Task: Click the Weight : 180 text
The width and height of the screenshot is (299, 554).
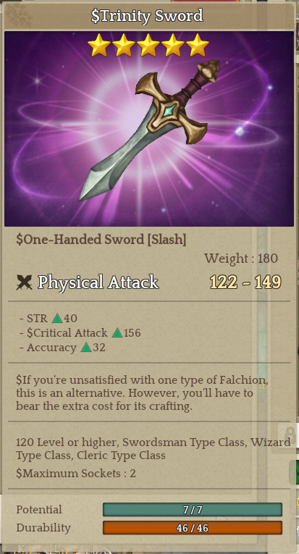Action: [241, 259]
